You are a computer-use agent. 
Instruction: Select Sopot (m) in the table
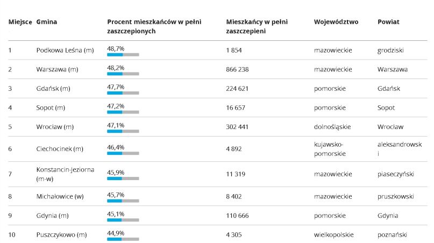(51, 108)
